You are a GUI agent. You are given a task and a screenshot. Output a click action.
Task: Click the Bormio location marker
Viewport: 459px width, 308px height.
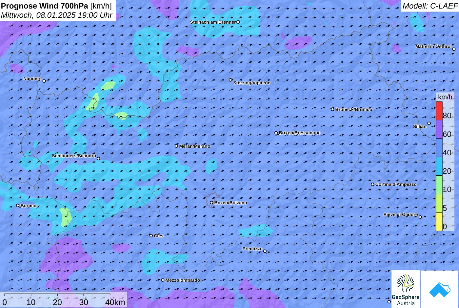point(18,206)
